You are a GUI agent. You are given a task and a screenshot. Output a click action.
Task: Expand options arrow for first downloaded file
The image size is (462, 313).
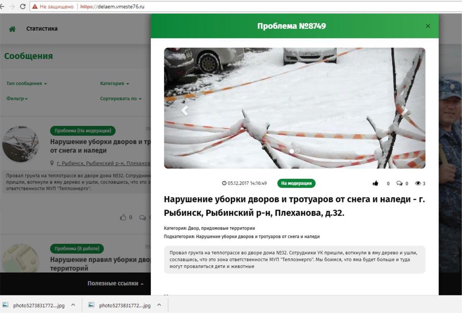[x=73, y=305]
